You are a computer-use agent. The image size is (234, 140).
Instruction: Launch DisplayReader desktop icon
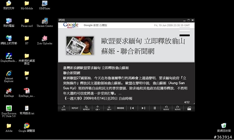tap(9, 58)
